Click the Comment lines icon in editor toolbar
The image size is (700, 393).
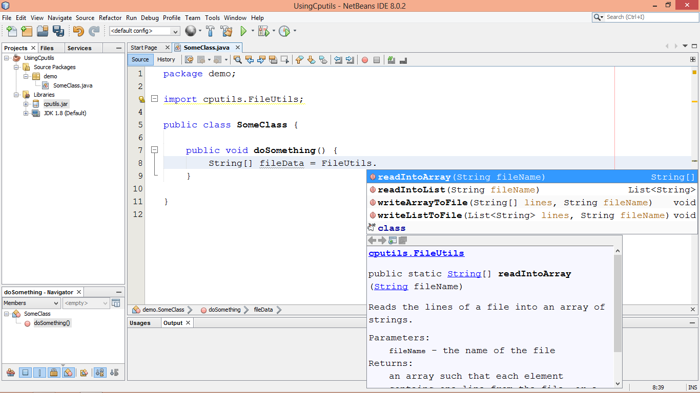pyautogui.click(x=392, y=60)
